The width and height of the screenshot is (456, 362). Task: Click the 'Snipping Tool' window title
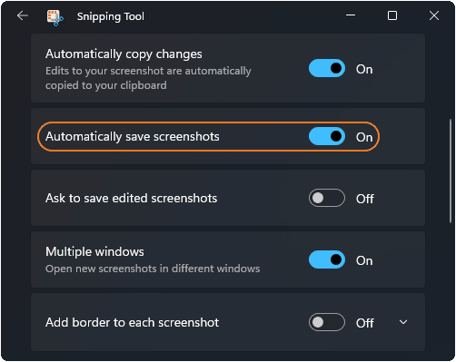(x=111, y=16)
